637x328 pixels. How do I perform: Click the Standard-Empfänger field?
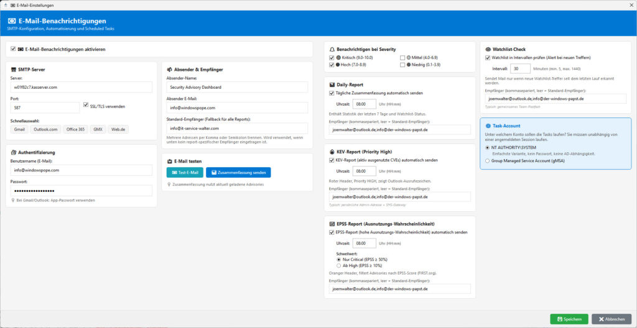coord(237,128)
